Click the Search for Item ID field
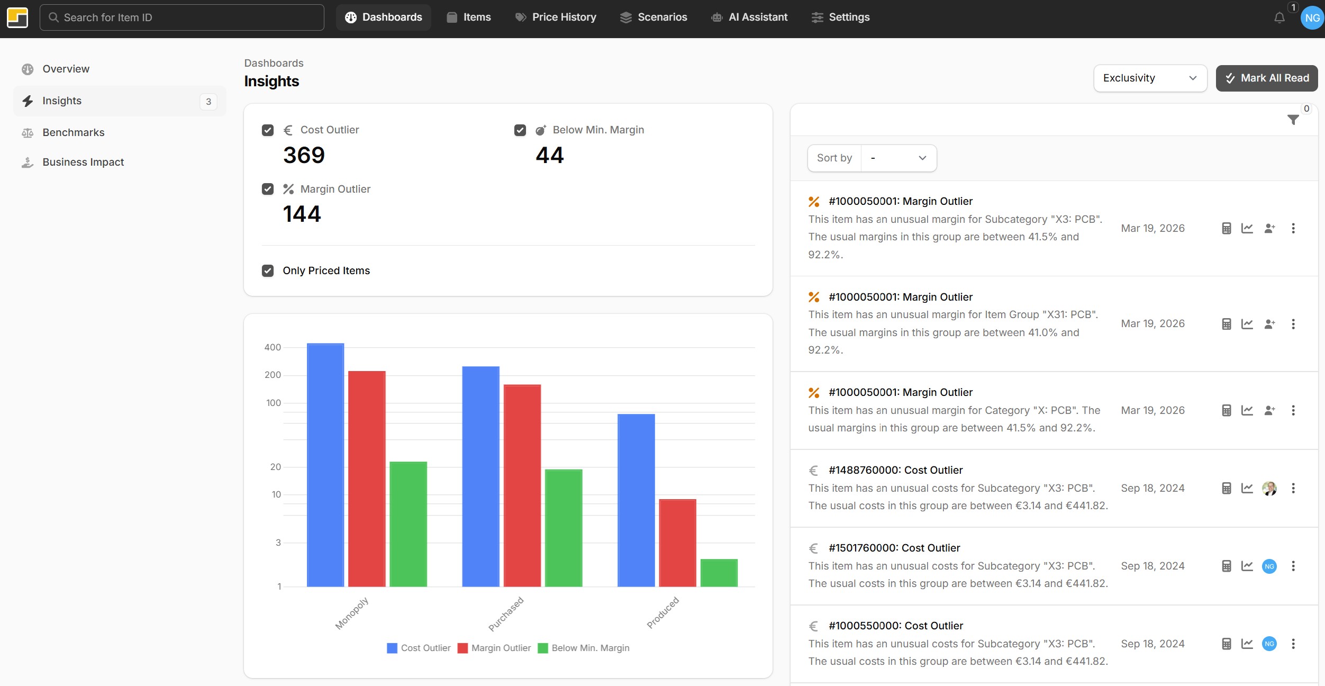This screenshot has width=1325, height=686. click(181, 17)
